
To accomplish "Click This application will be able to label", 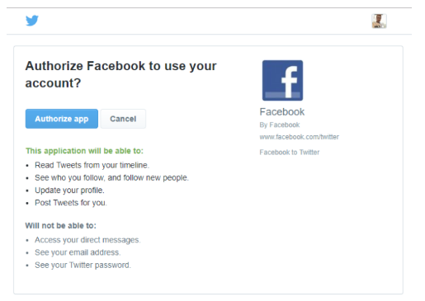I will [84, 151].
